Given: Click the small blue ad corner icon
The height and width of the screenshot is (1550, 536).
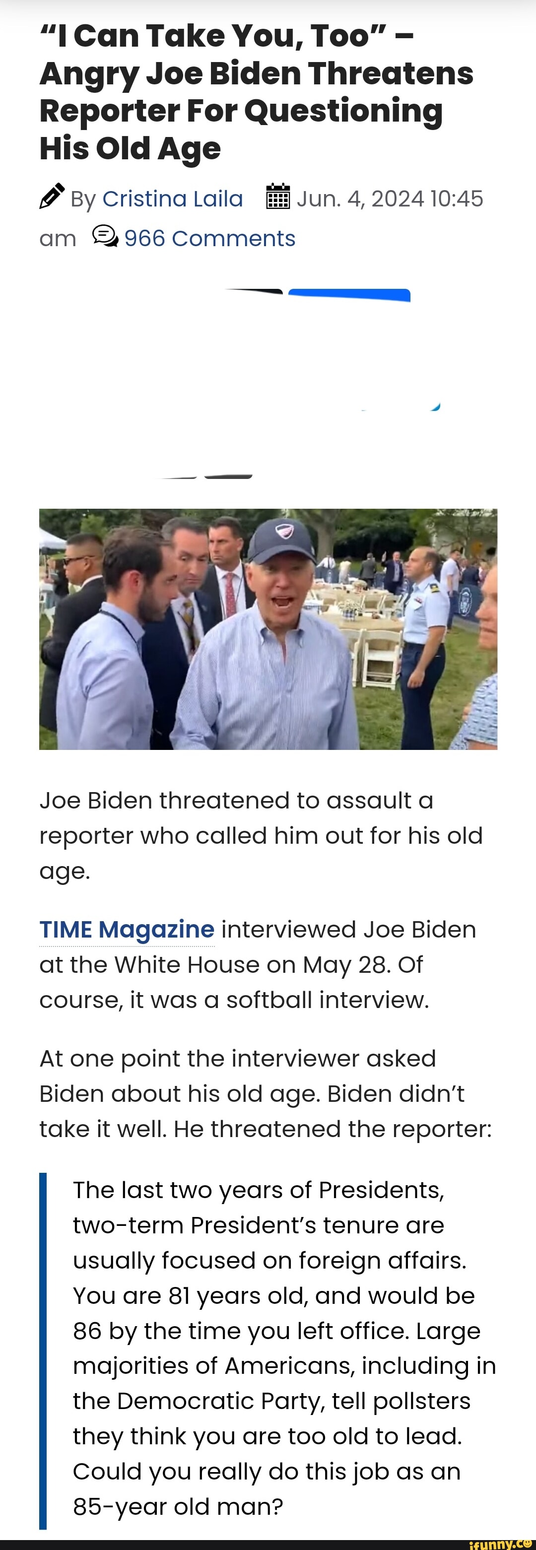Looking at the screenshot, I should [x=436, y=407].
